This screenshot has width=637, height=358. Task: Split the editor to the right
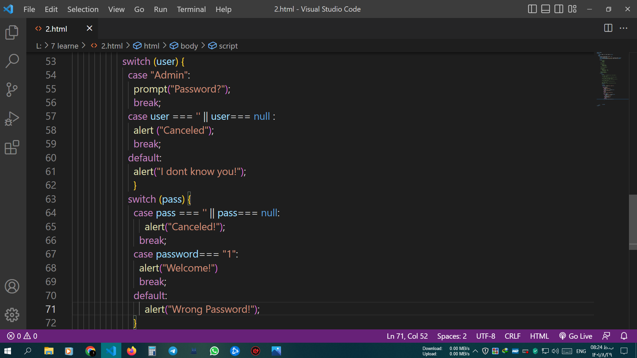click(x=608, y=28)
